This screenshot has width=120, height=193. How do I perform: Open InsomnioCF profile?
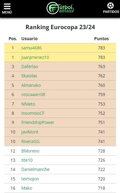coord(33,113)
